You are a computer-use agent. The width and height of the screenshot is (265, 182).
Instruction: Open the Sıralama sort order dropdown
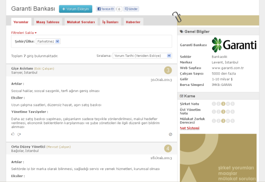[x=142, y=56]
